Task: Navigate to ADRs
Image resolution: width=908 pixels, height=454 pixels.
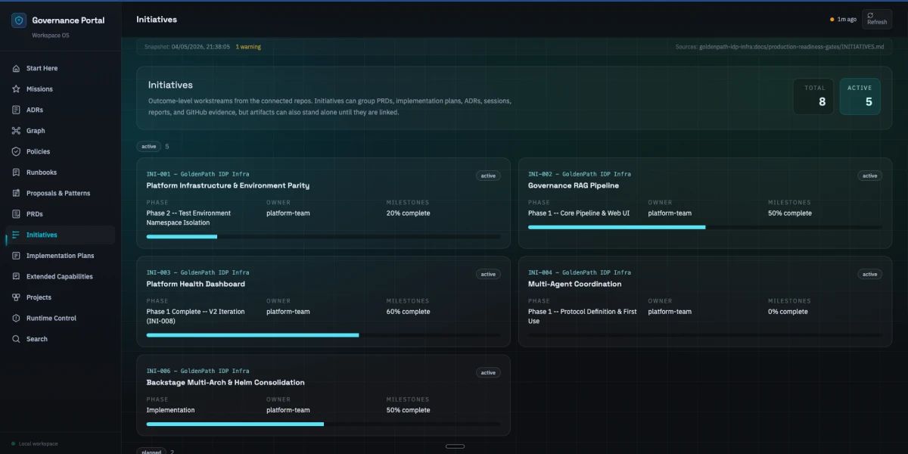Action: click(x=61, y=110)
